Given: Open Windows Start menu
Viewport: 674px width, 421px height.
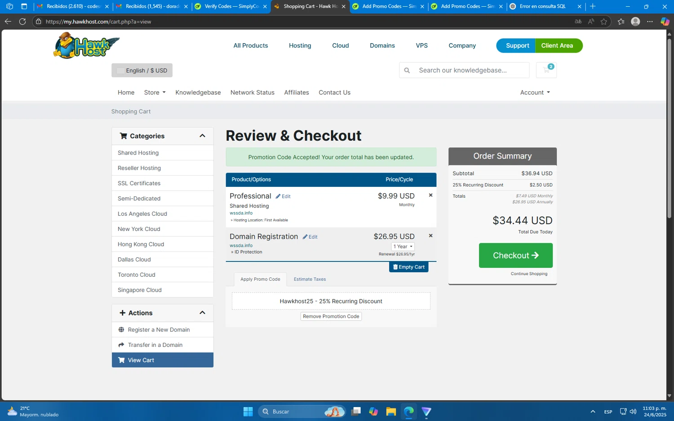Looking at the screenshot, I should [x=248, y=412].
